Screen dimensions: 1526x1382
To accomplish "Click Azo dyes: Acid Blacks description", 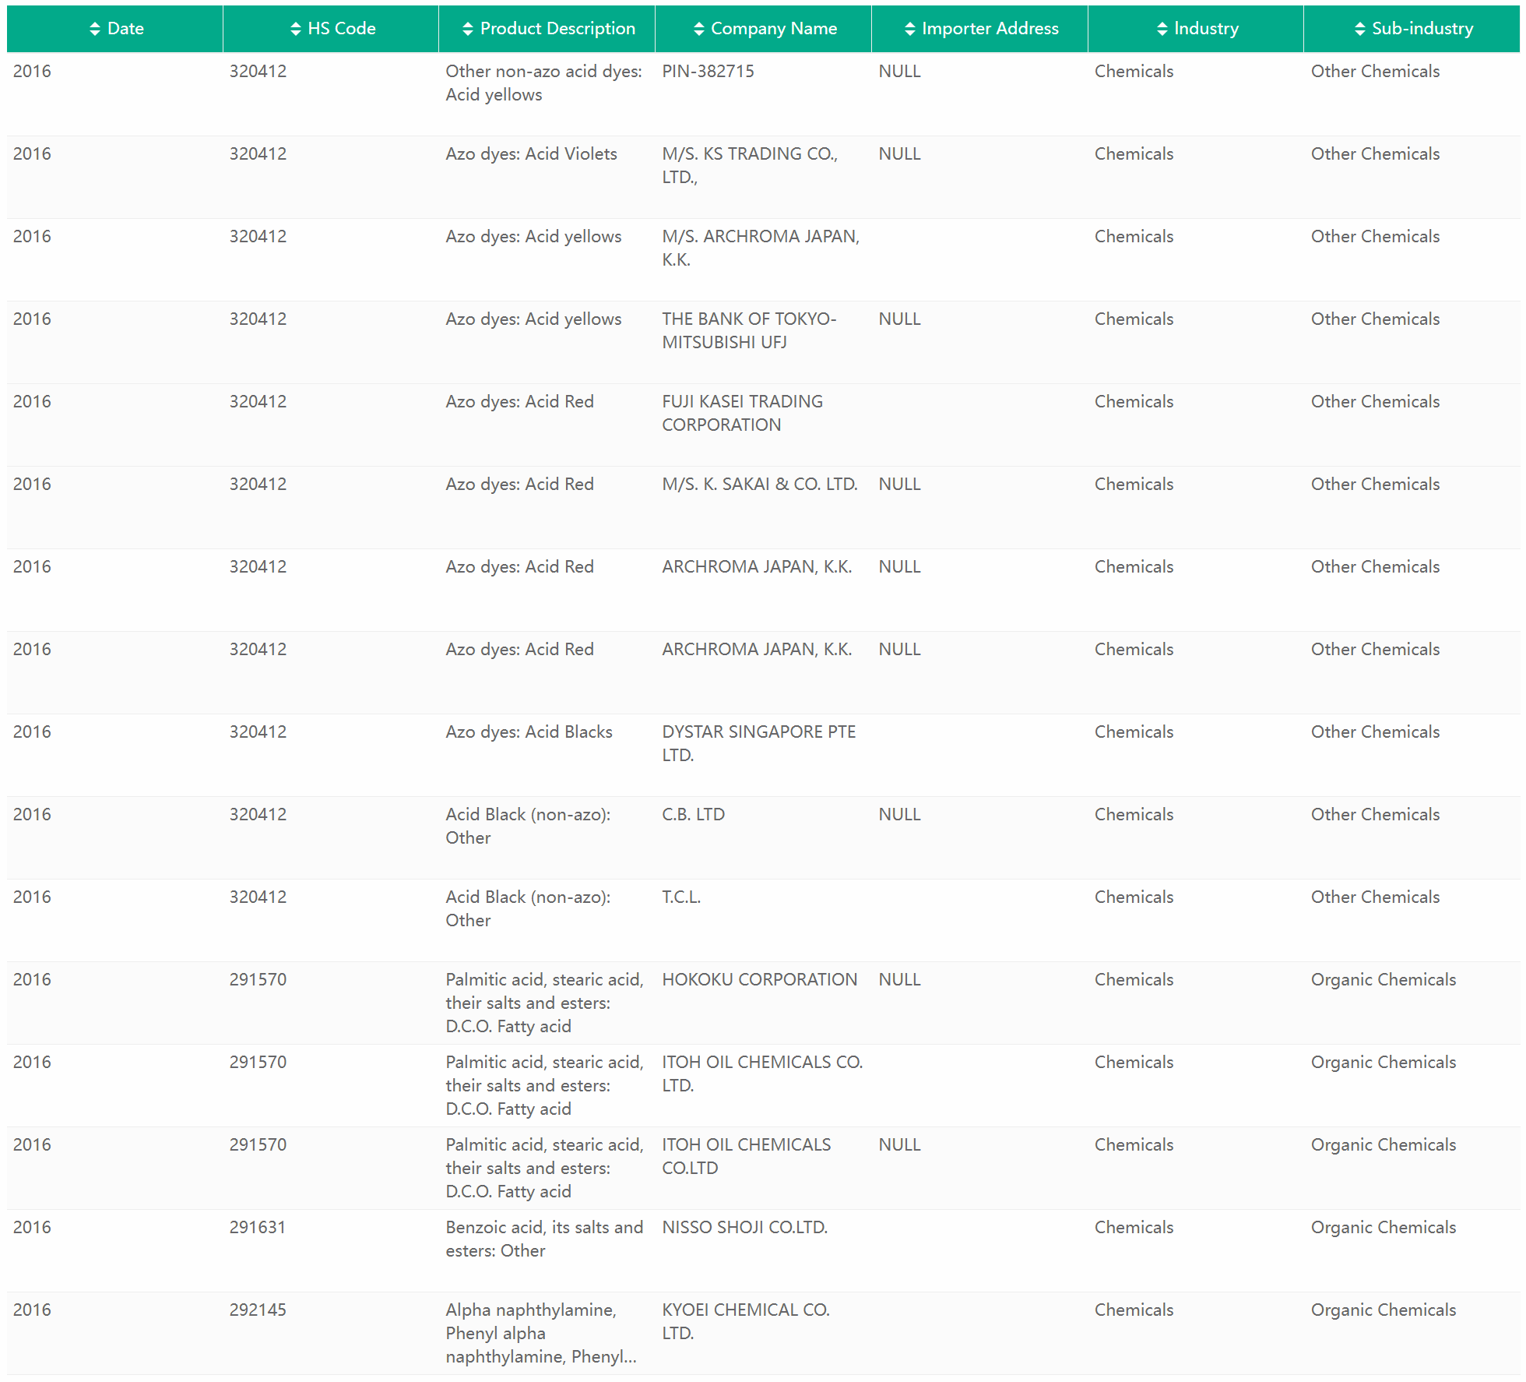I will 529,732.
